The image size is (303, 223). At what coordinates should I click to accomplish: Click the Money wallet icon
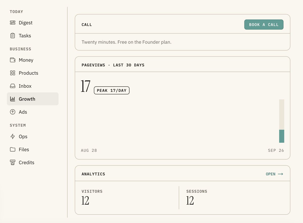[x=13, y=60]
